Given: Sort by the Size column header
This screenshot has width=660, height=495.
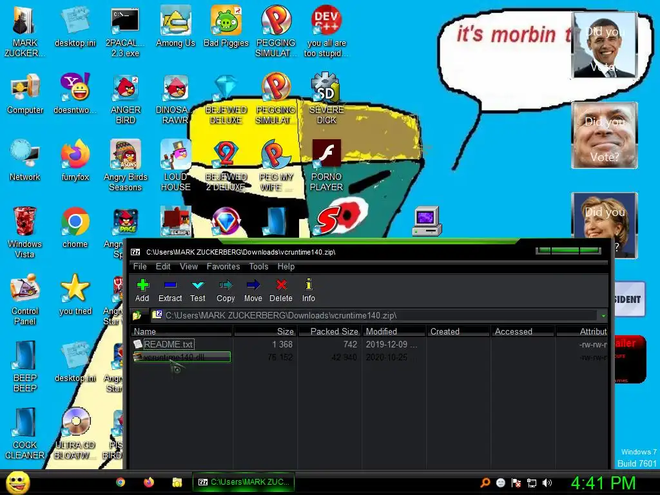Looking at the screenshot, I should pyautogui.click(x=265, y=331).
